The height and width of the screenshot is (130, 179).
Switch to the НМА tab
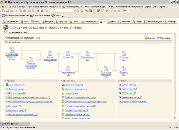(x=112, y=22)
